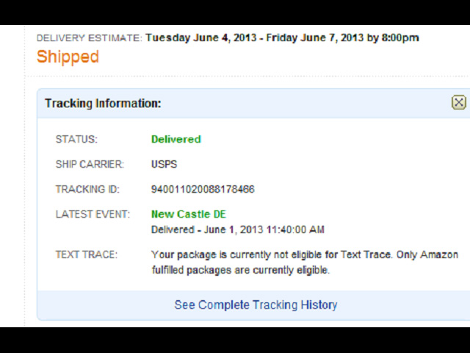Click the New Castle DE location

click(x=188, y=214)
